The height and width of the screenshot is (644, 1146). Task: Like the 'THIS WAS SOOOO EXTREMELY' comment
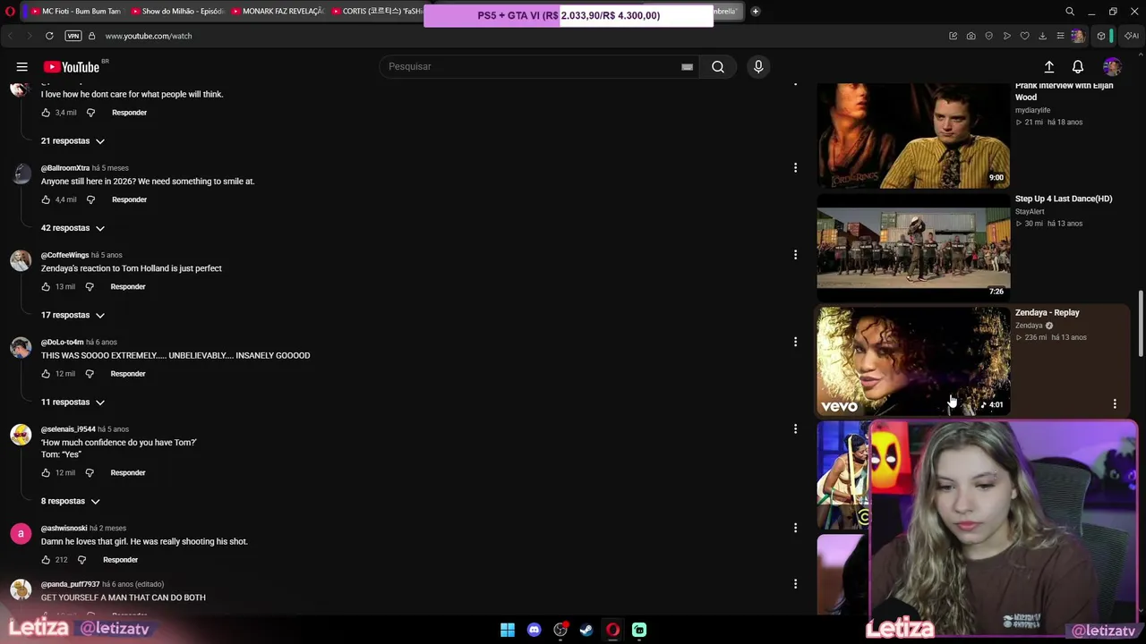(x=46, y=374)
